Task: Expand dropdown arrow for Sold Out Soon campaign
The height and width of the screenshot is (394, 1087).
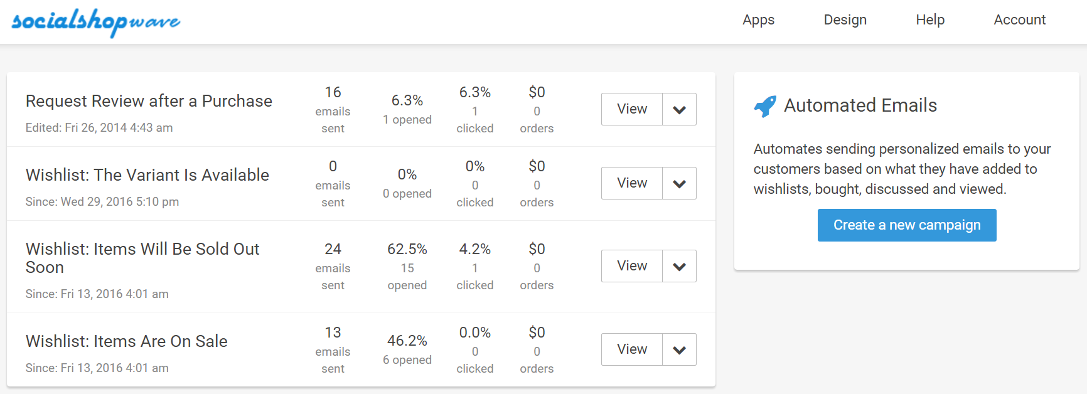Action: [x=679, y=266]
